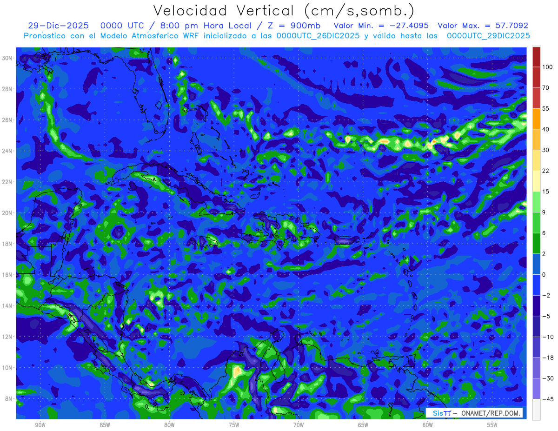Click the '16N' latitude label

pyautogui.click(x=8, y=275)
